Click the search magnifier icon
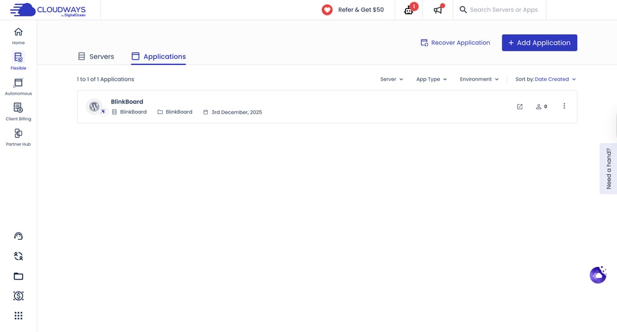The height and width of the screenshot is (332, 617). click(x=463, y=10)
